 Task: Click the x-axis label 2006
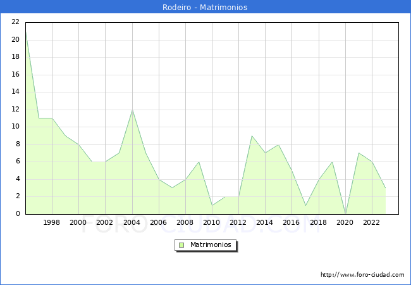point(158,222)
